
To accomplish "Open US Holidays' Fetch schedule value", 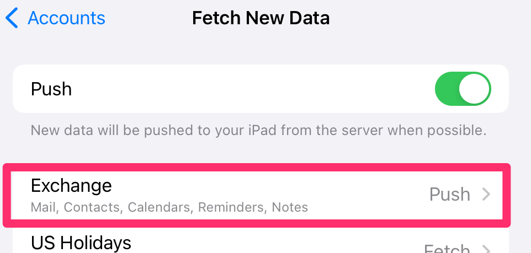I will click(447, 248).
